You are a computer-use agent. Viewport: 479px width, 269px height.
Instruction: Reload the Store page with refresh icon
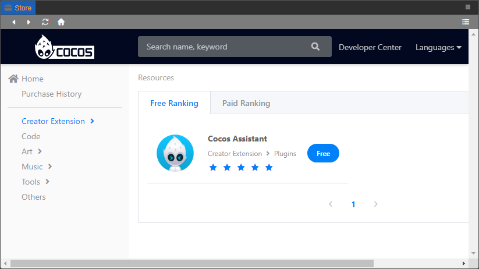point(45,22)
